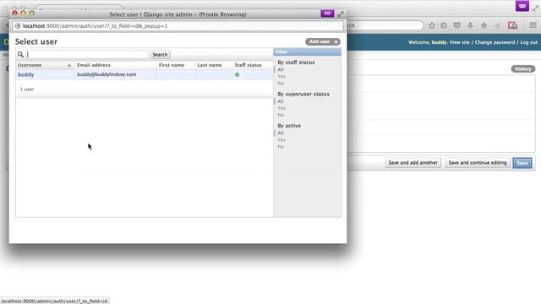Open View site link in header
Viewport: 541px width, 304px height.
pos(459,42)
